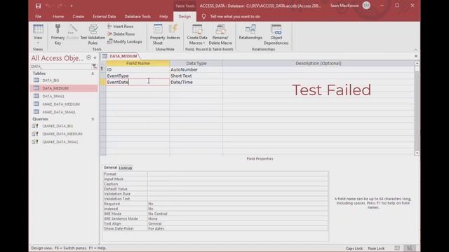Click the Undo arrow in the quick access toolbar
This screenshot has height=252, width=449.
point(48,6)
